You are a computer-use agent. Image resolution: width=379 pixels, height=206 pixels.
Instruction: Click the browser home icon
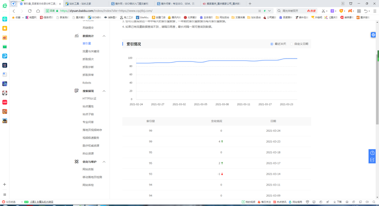(38, 11)
